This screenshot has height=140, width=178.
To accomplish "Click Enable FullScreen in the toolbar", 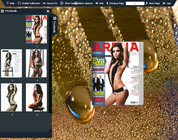I will 29,3.
